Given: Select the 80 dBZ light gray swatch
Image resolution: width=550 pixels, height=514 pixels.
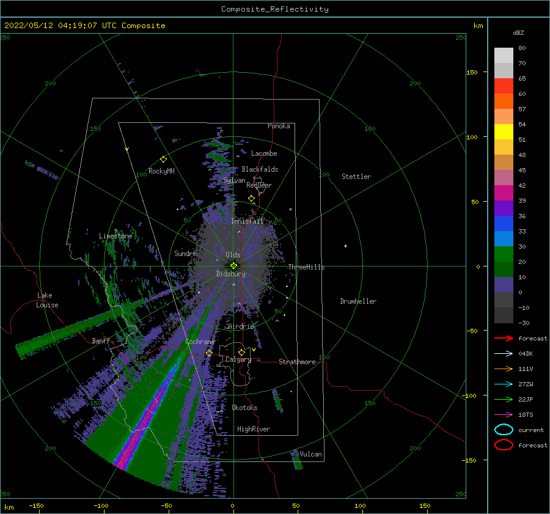Looking at the screenshot, I should [x=504, y=55].
